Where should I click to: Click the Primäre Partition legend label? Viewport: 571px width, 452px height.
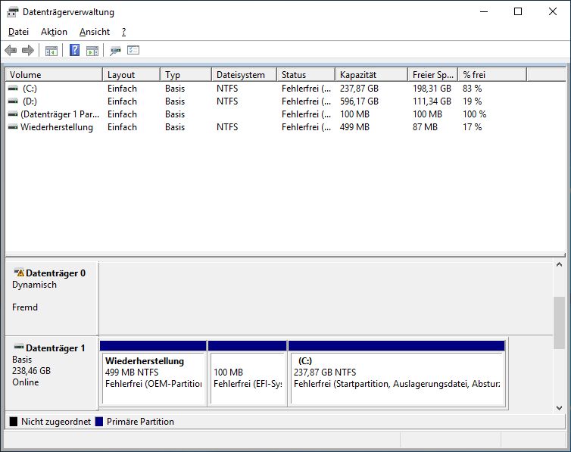point(140,422)
